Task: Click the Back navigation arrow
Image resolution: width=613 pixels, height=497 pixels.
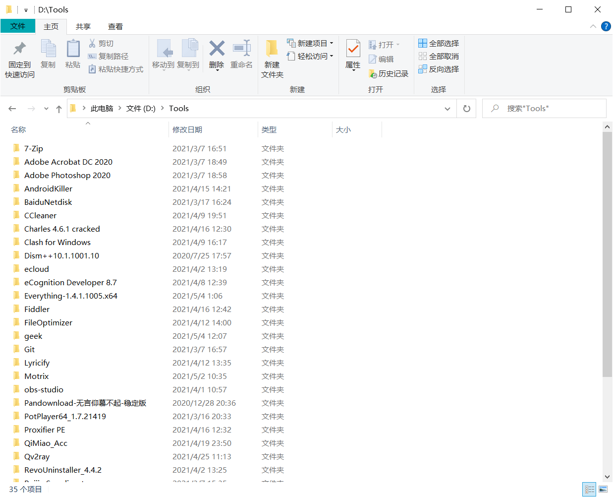Action: click(12, 109)
